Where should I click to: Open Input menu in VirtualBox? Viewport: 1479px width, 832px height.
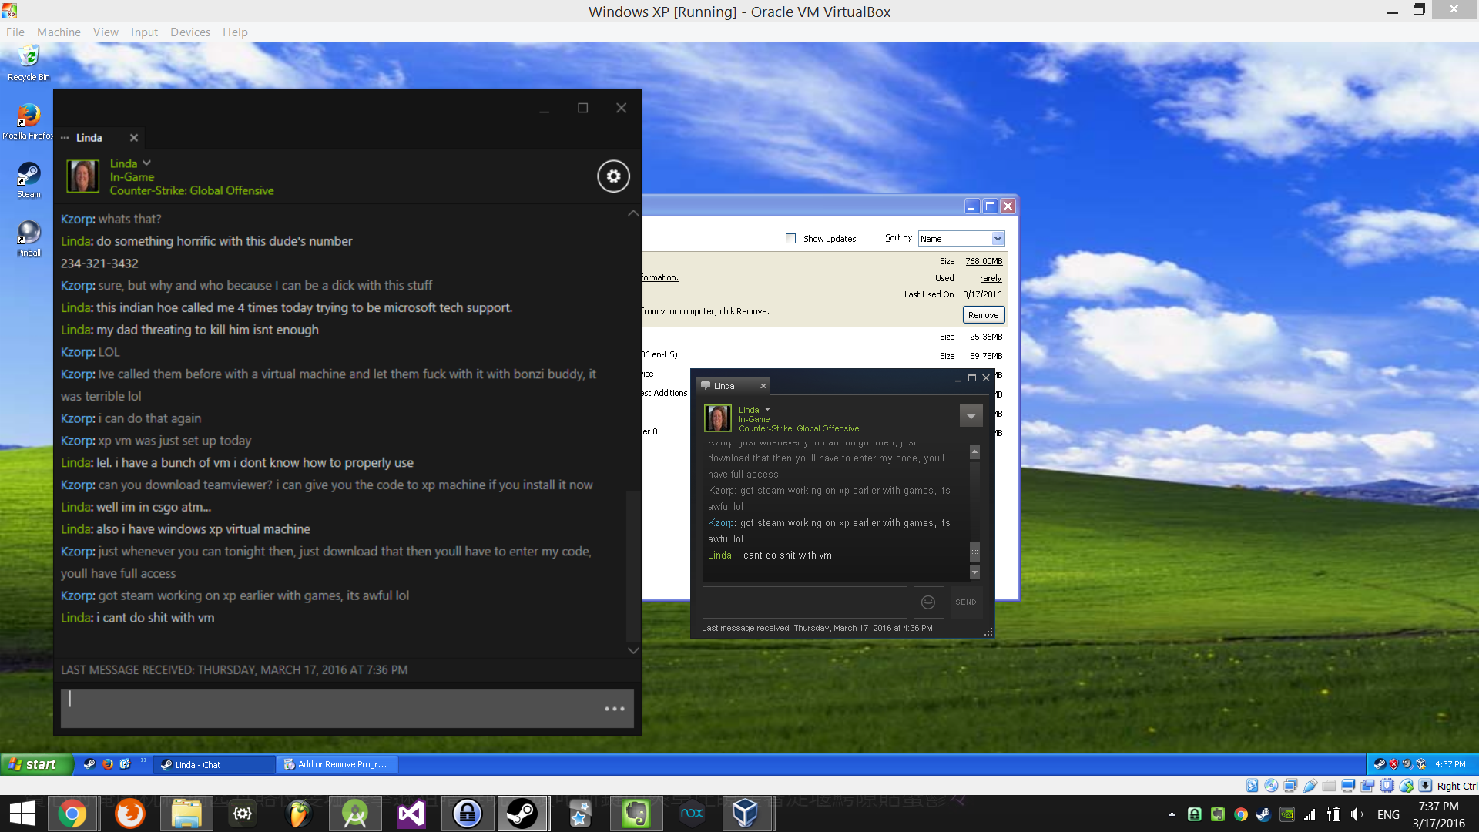144,32
